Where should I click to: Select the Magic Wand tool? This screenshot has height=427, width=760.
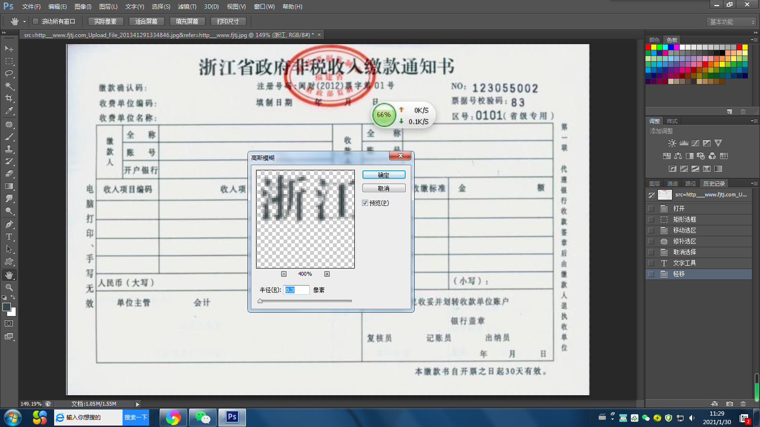pyautogui.click(x=9, y=86)
